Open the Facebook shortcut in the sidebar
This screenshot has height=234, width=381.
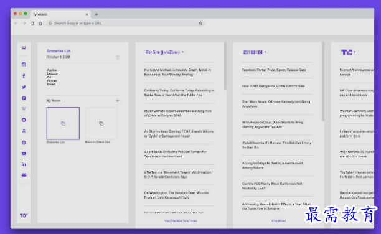coord(24,76)
